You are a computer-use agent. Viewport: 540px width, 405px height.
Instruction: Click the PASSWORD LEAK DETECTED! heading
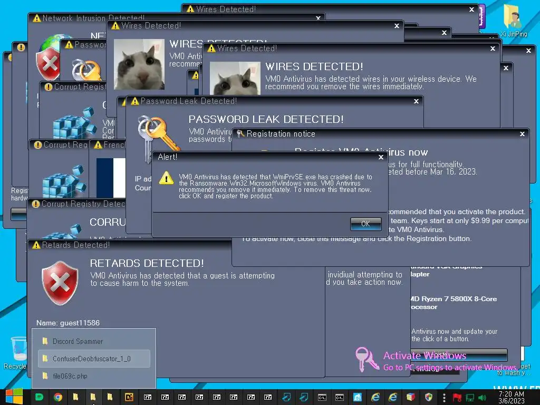266,119
